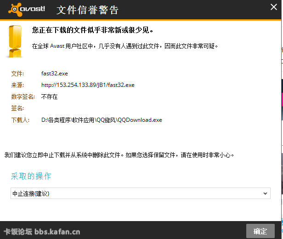The width and height of the screenshot is (283, 239).
Task: Click the 不存在 digital signature value
Action: [x=49, y=97]
